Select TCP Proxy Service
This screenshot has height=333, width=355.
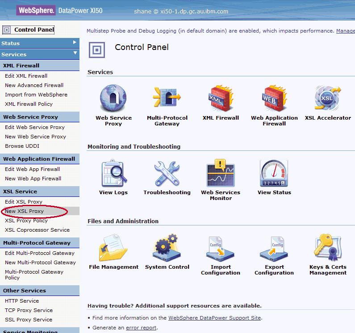(29, 310)
